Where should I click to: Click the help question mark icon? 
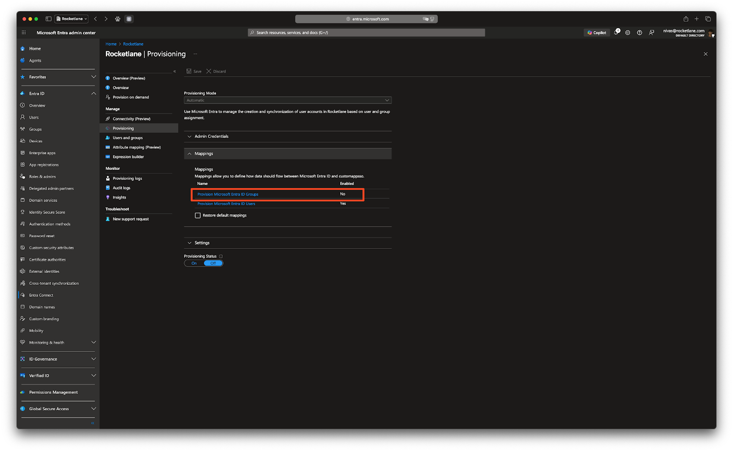tap(640, 33)
